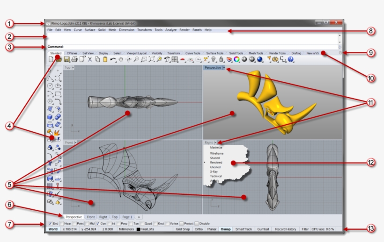
Task: Open the Surface menu
Action: click(x=90, y=30)
